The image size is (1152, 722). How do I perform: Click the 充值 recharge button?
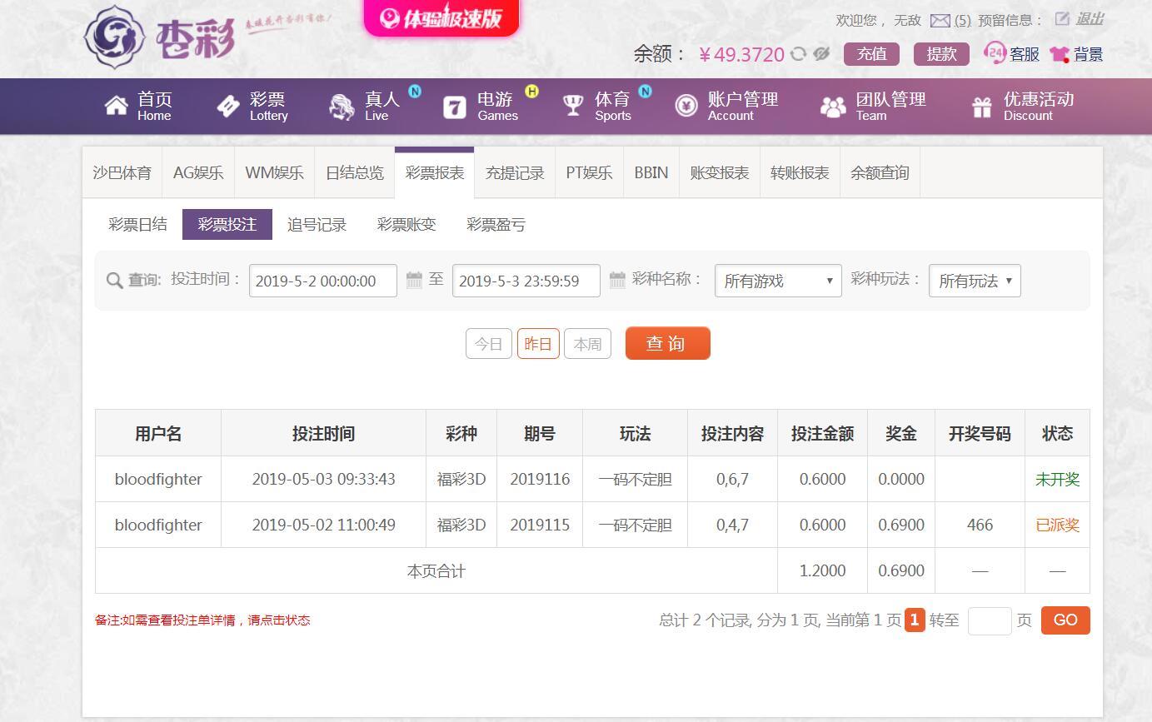pyautogui.click(x=872, y=54)
